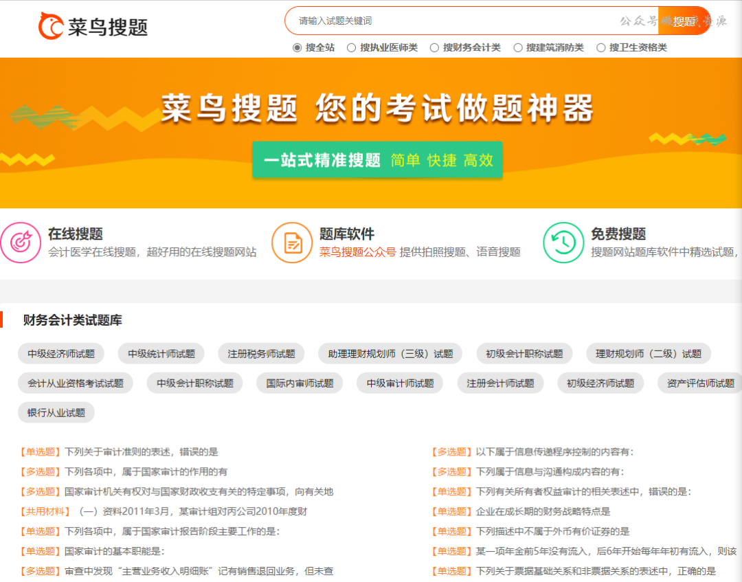Open question 以下属于信息传递程序控制的内容有

pyautogui.click(x=554, y=452)
